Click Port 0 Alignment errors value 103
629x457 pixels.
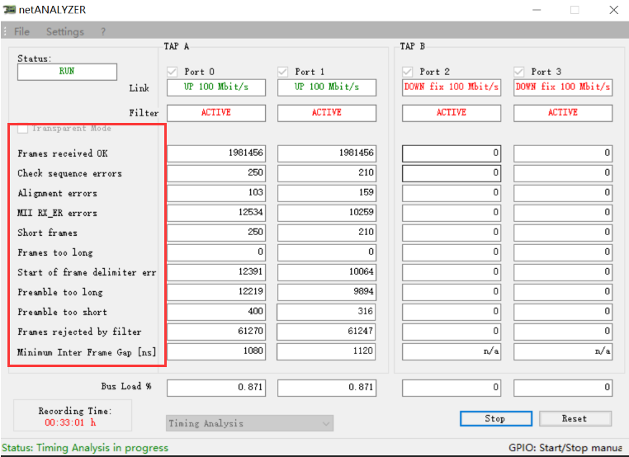[216, 193]
